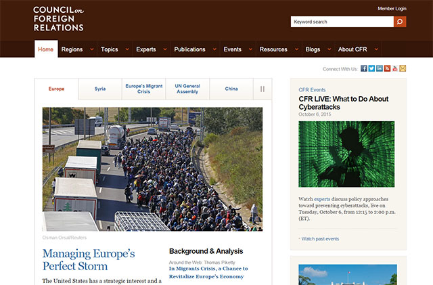This screenshot has width=433, height=285.
Task: Click the October 6, 2015 event date
Action: coord(315,114)
